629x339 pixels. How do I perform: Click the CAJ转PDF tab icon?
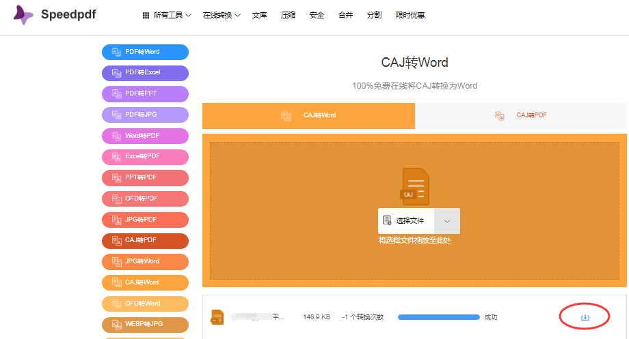[x=499, y=116]
